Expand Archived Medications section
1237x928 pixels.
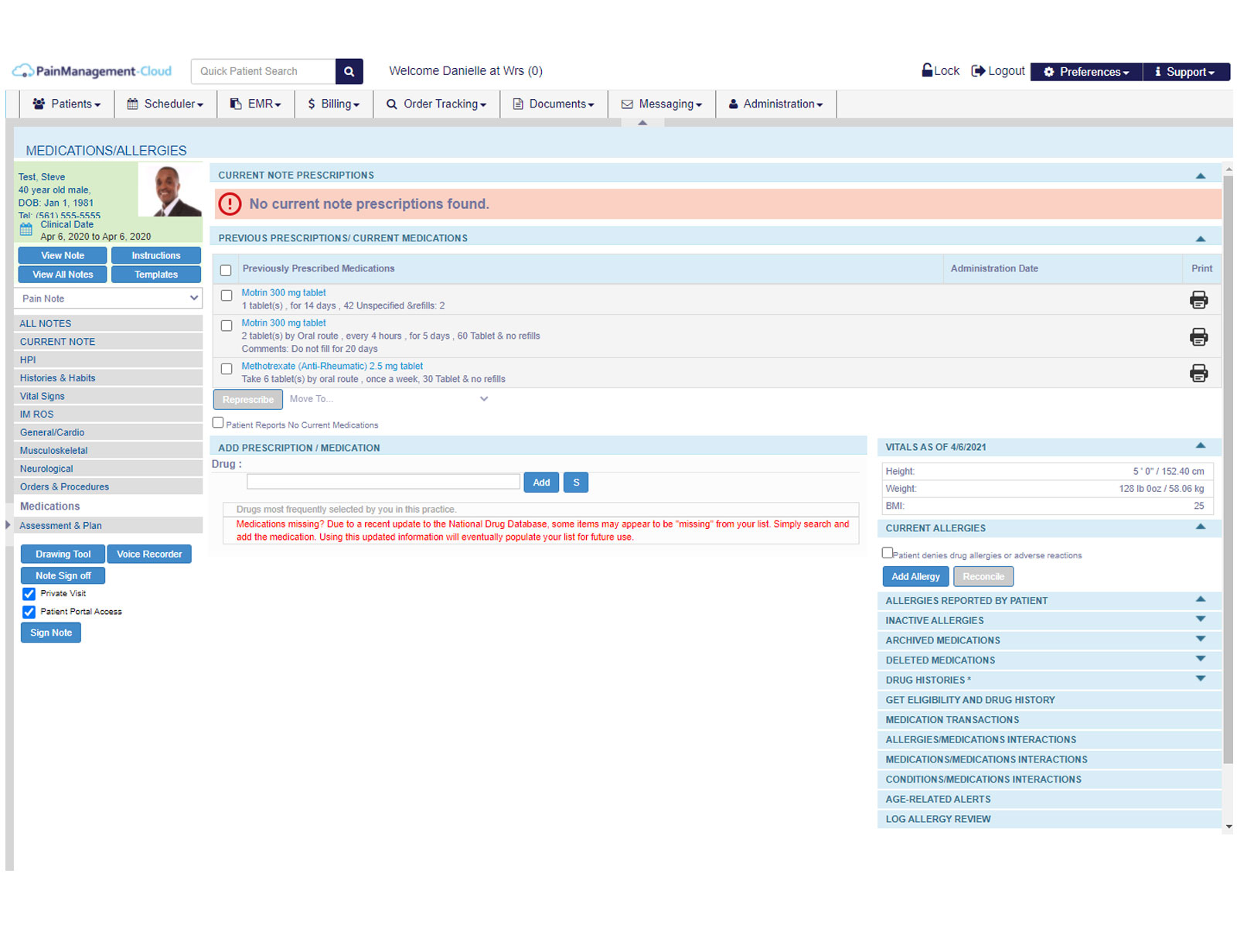pos(1201,639)
